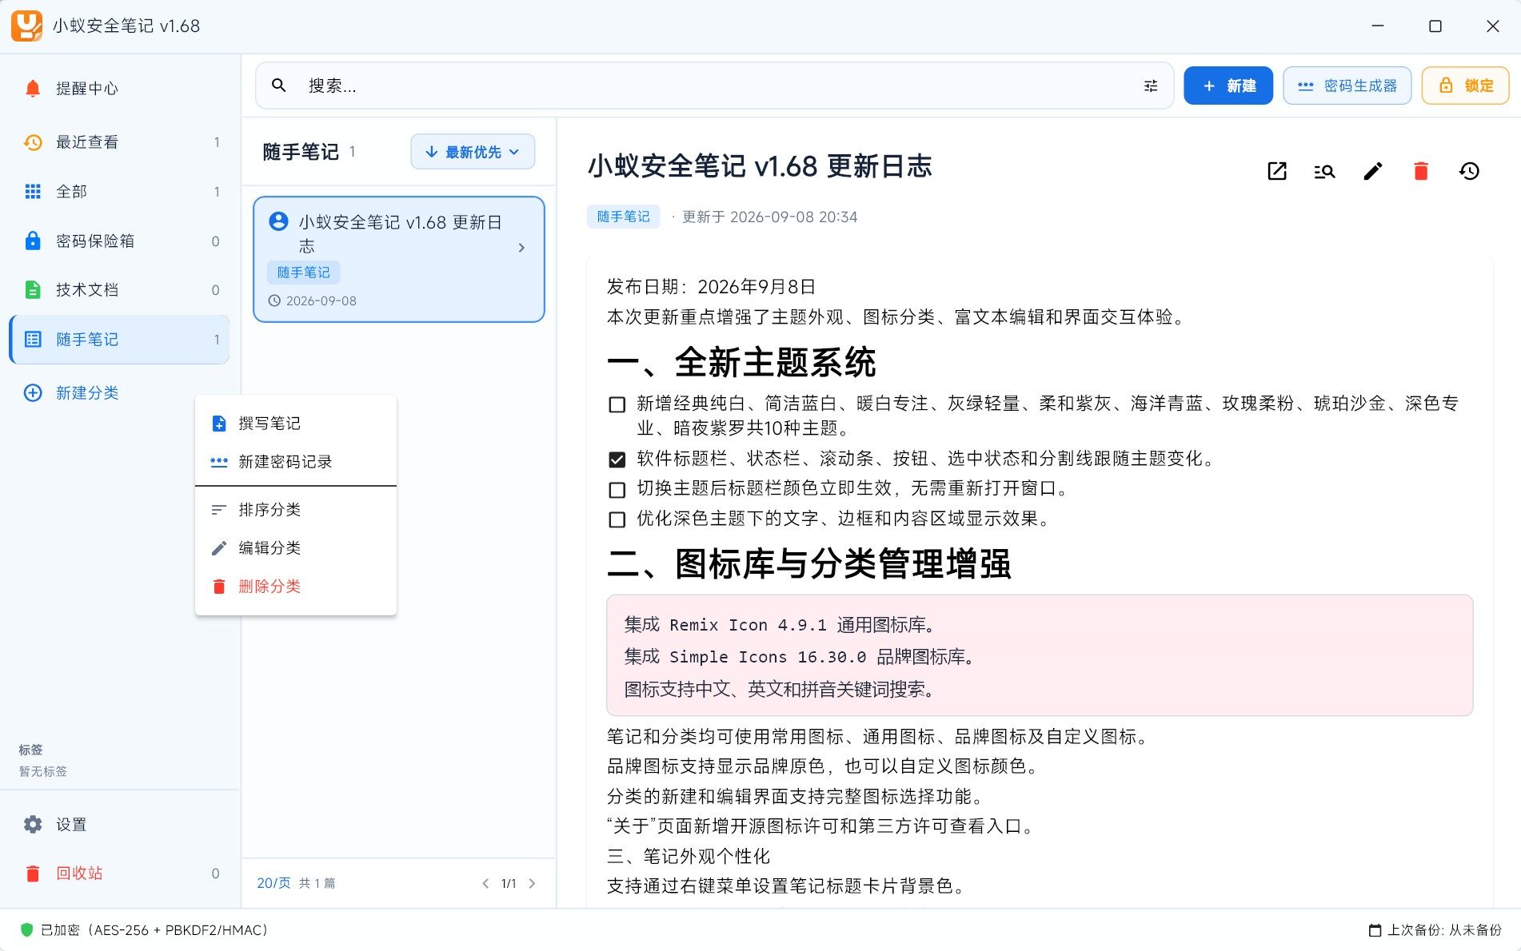Viewport: 1521px width, 951px height.
Task: Open 随手笔记 category in sidebar
Action: point(120,340)
